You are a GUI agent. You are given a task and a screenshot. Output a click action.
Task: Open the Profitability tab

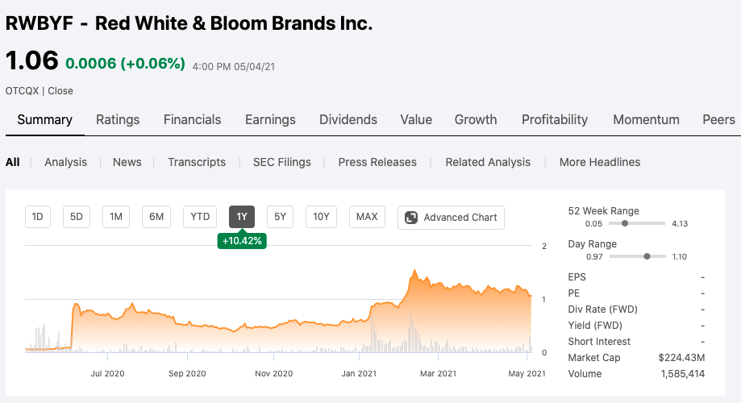click(555, 119)
